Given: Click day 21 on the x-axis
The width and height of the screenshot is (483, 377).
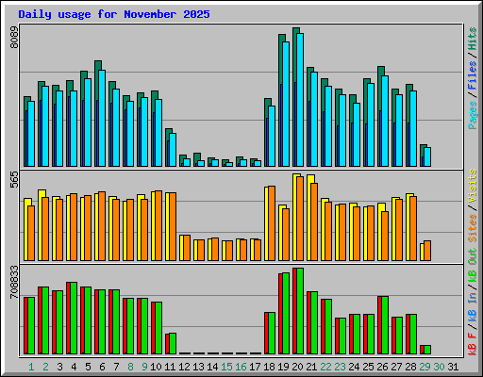Looking at the screenshot, I should (x=311, y=367).
